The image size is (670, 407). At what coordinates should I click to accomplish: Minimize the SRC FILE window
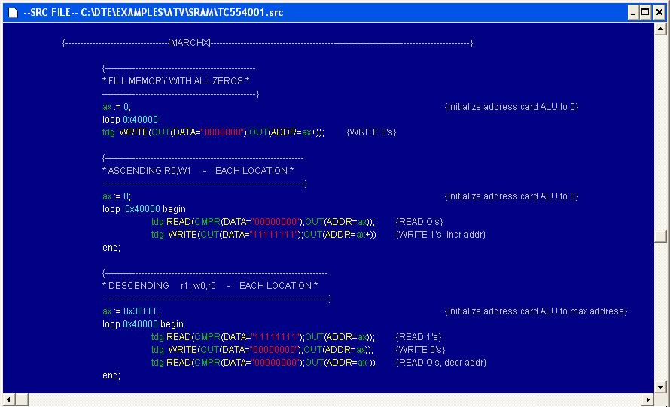coord(633,12)
